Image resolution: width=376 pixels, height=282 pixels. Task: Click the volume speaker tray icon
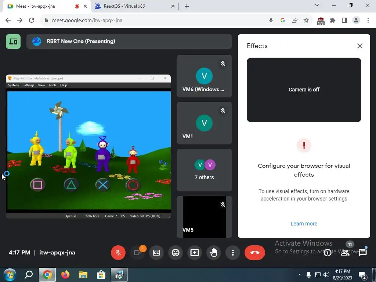(326, 275)
